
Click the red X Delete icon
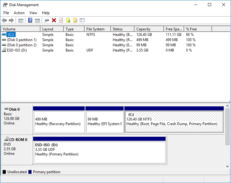click(54, 20)
